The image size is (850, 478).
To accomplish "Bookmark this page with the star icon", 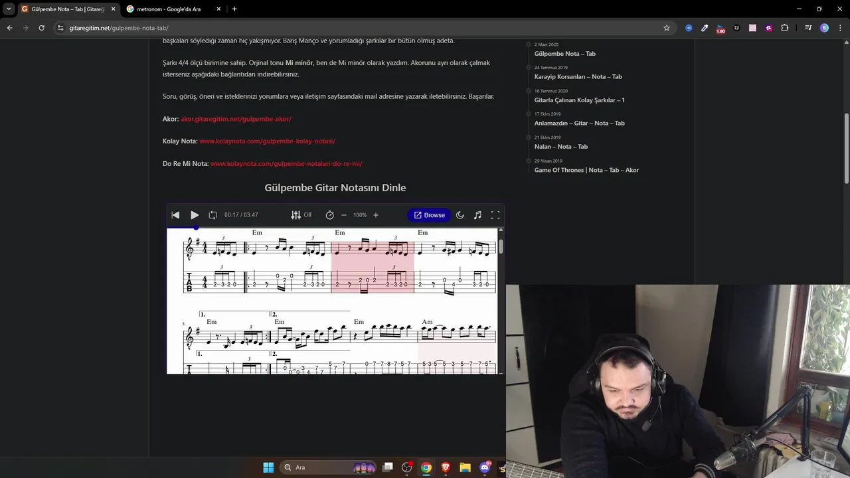I will pyautogui.click(x=667, y=28).
